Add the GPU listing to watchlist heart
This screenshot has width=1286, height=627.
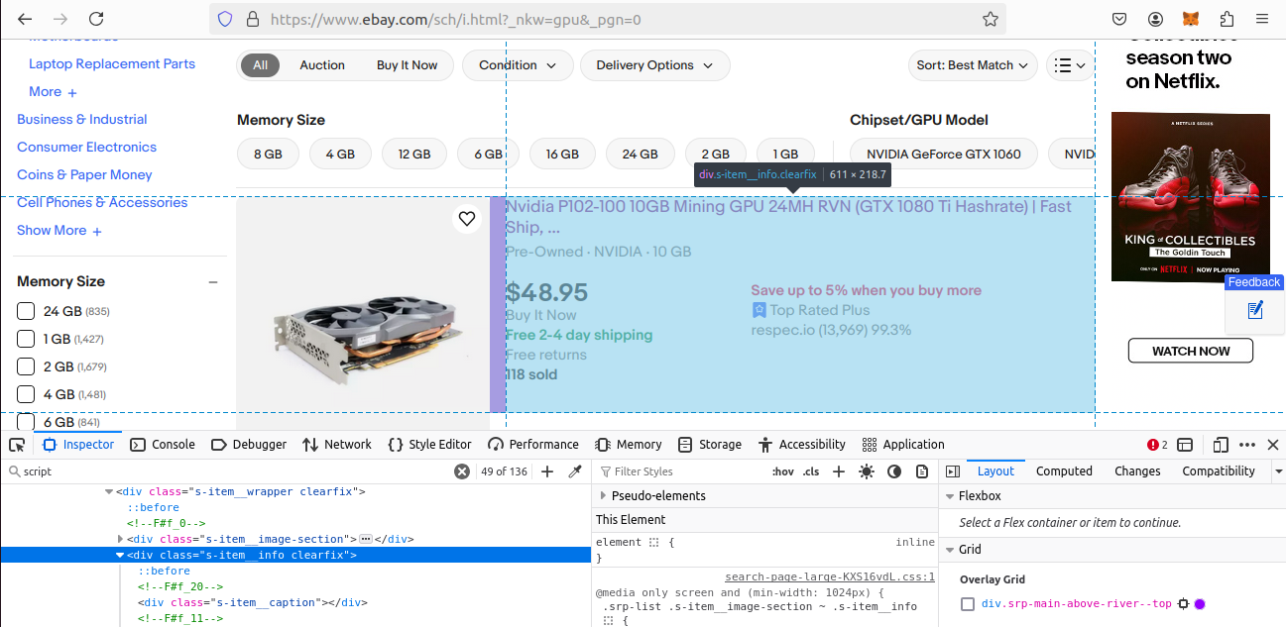point(466,219)
